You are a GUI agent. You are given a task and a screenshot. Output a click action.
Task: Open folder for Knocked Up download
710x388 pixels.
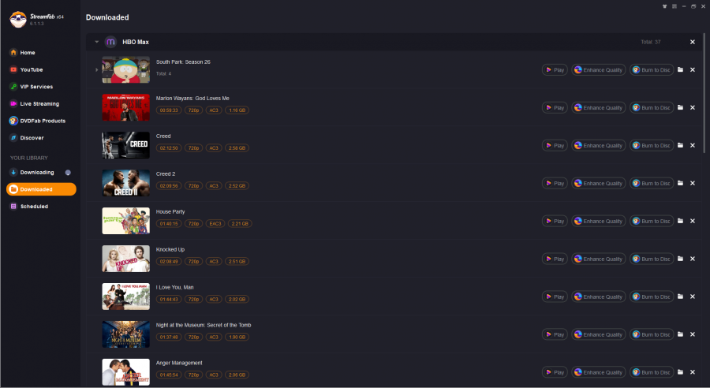pyautogui.click(x=680, y=259)
